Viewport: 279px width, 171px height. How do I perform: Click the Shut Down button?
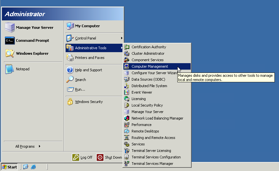(109, 157)
